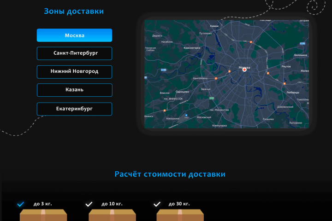Select Нижний Новгород delivery zone

pos(74,72)
